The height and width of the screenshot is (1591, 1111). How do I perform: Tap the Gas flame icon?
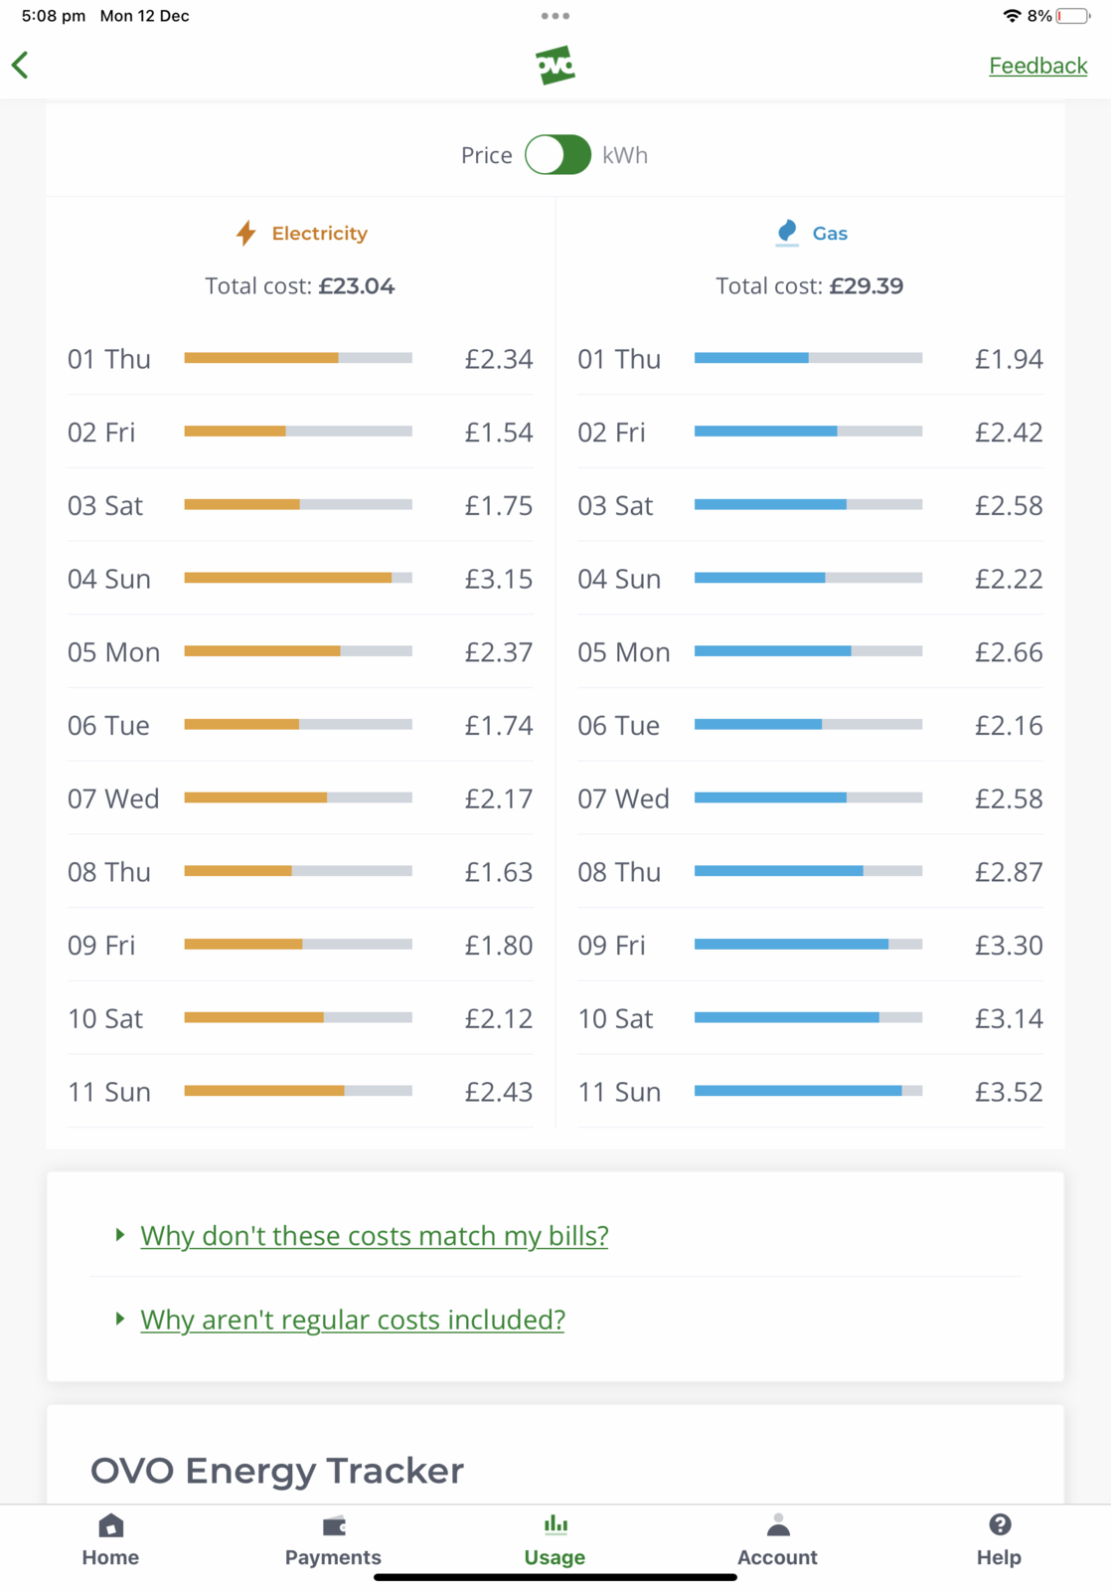tap(787, 233)
